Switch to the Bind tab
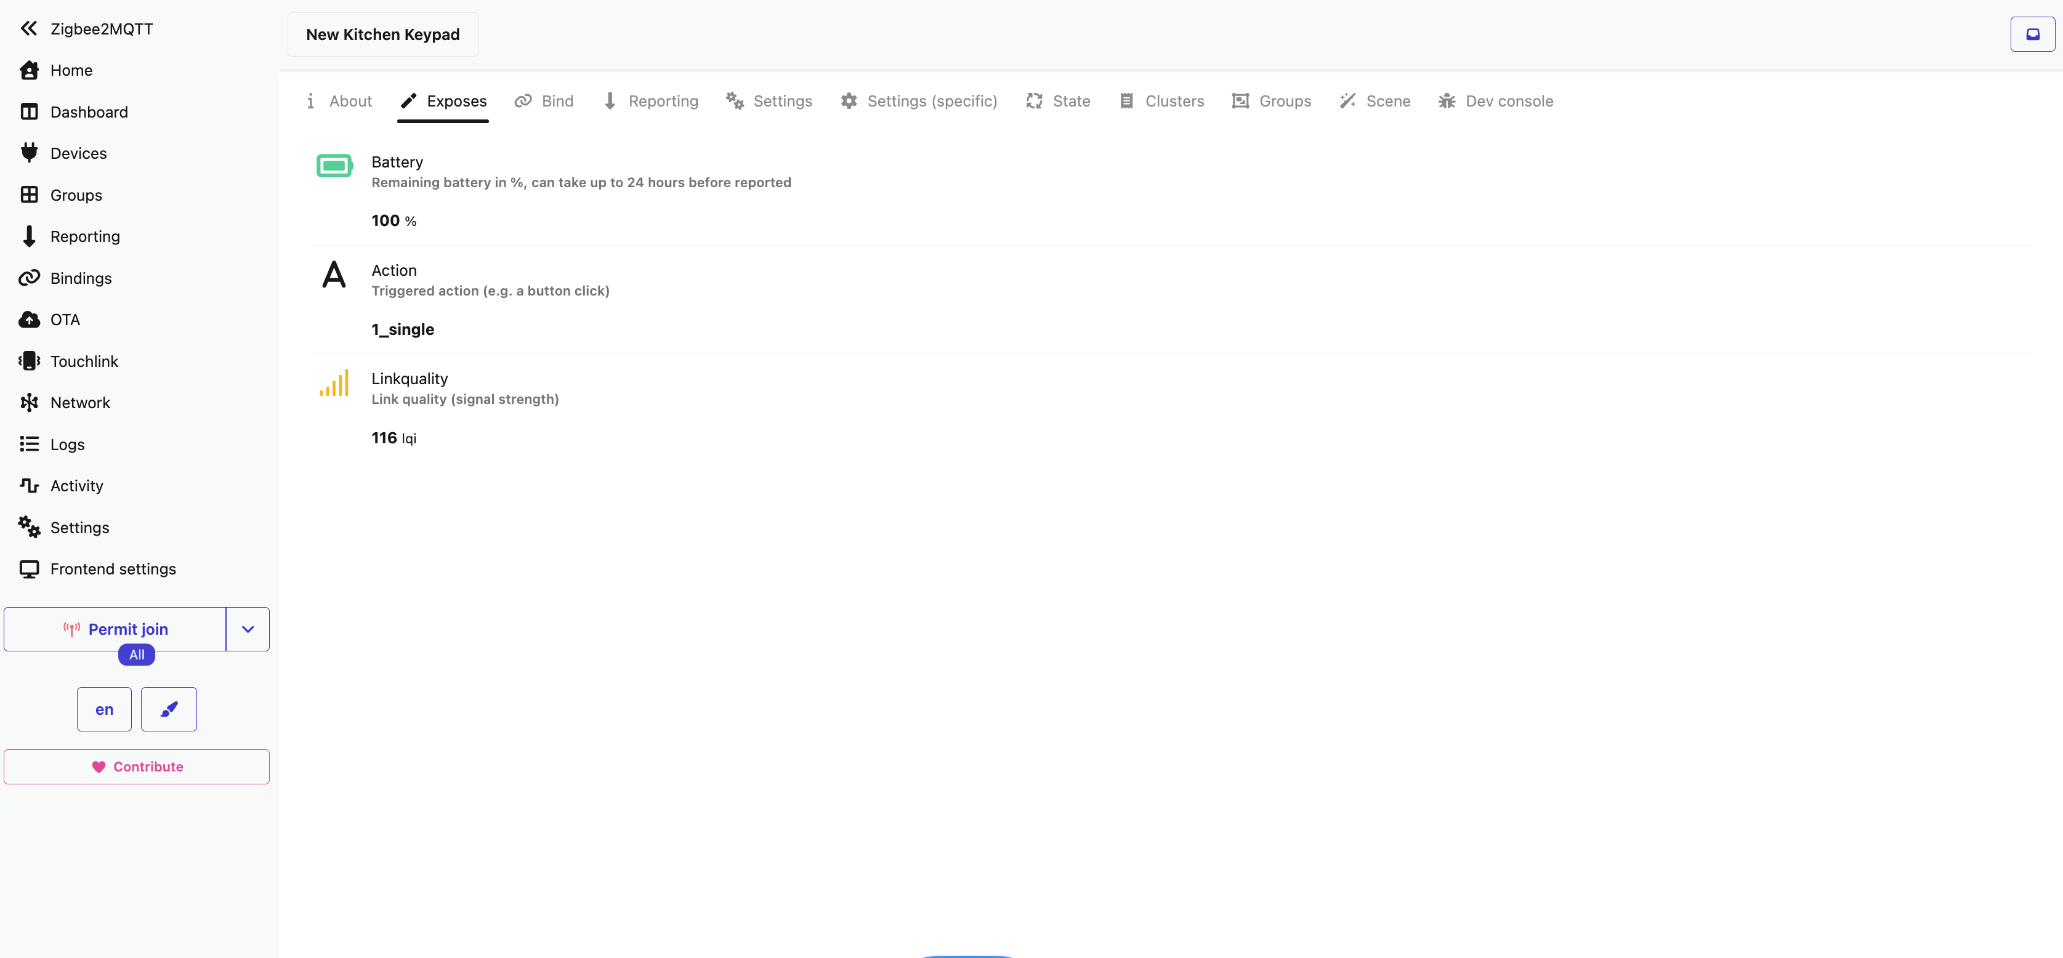The height and width of the screenshot is (958, 2063). point(544,101)
